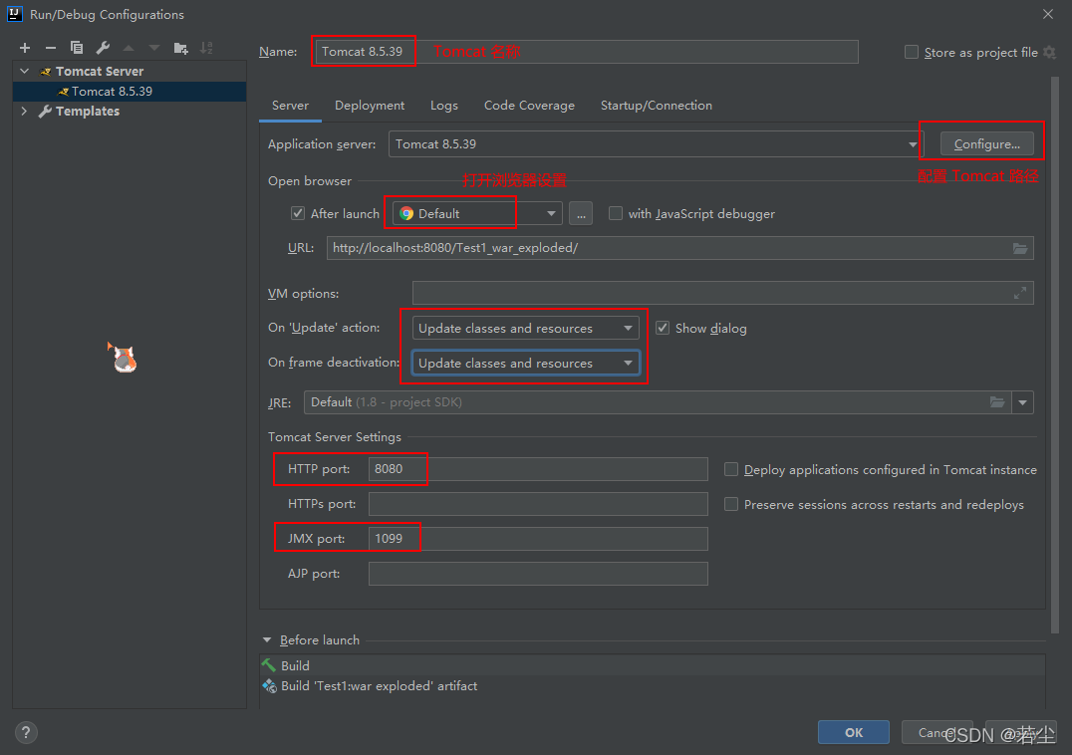Click the VM options field
1072x755 pixels.
[722, 293]
